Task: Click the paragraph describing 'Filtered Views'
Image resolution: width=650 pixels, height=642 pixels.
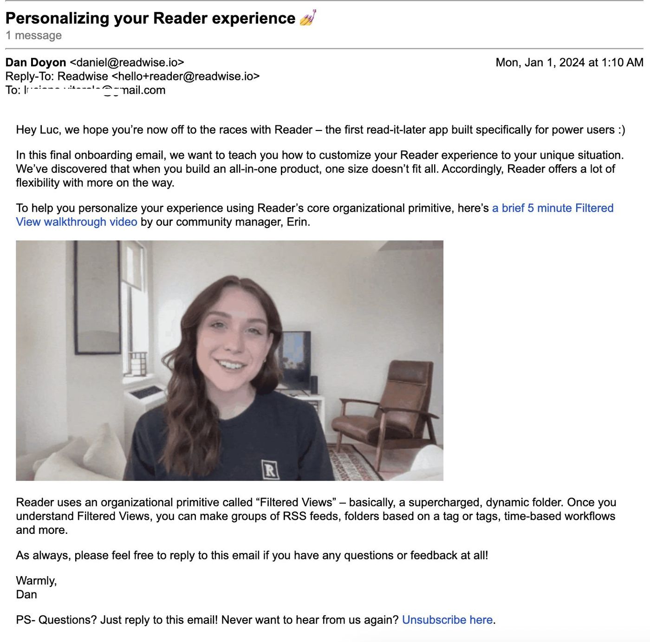Action: tap(316, 516)
